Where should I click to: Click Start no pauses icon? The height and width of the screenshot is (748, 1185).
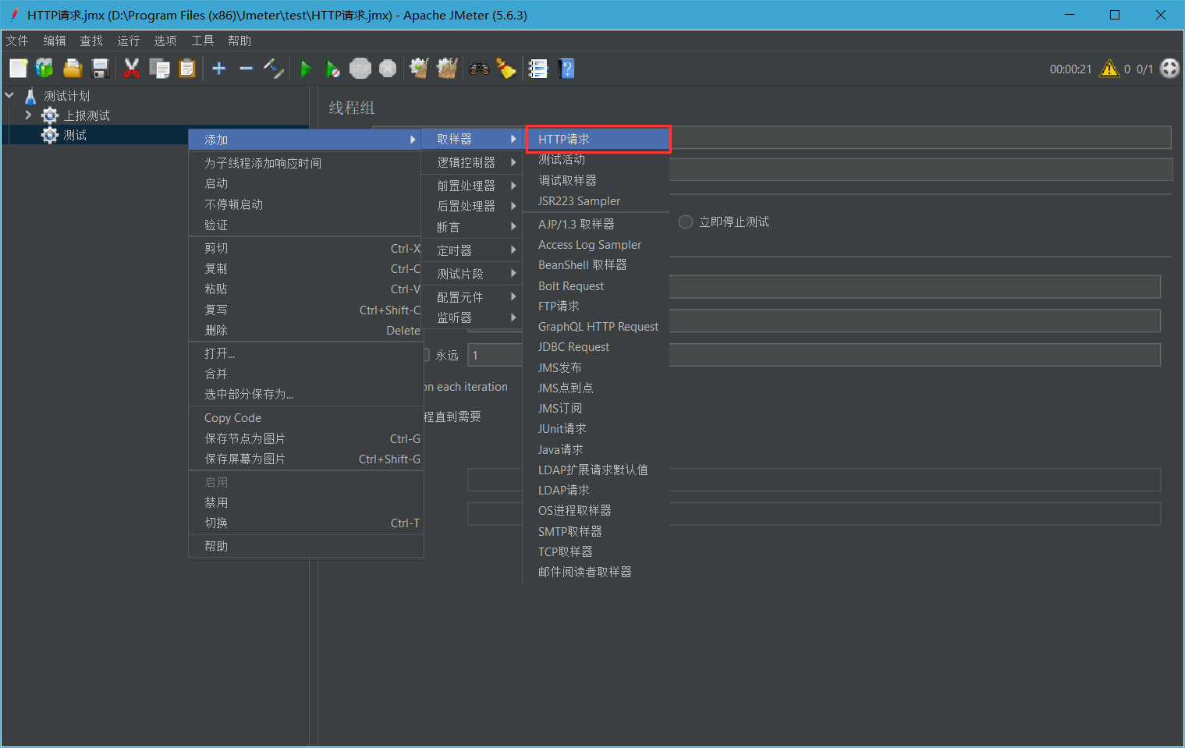332,69
